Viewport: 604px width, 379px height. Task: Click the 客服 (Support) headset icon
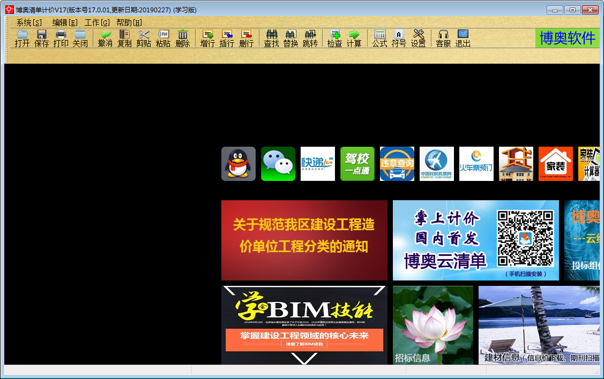pyautogui.click(x=443, y=39)
